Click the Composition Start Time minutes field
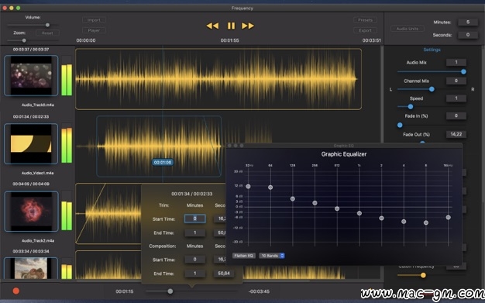The image size is (485, 303). 195,260
